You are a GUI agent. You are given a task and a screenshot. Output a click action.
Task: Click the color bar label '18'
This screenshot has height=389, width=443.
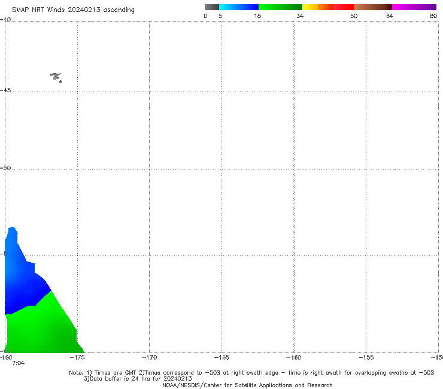coord(257,16)
